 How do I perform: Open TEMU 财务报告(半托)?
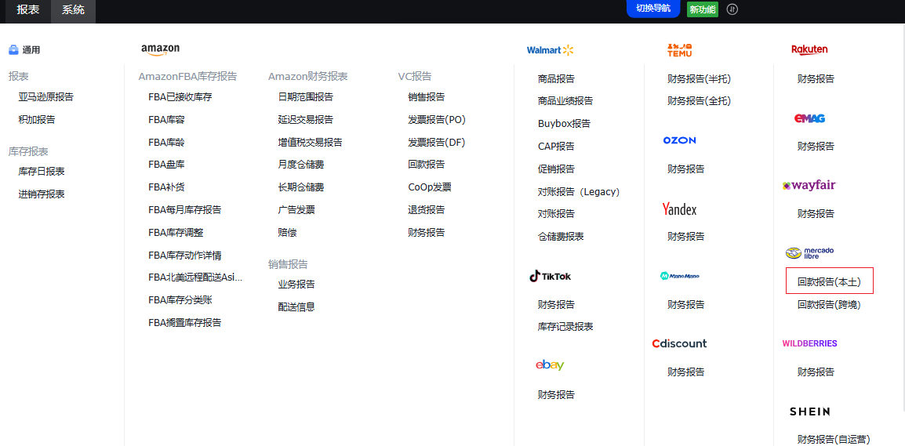tap(699, 78)
